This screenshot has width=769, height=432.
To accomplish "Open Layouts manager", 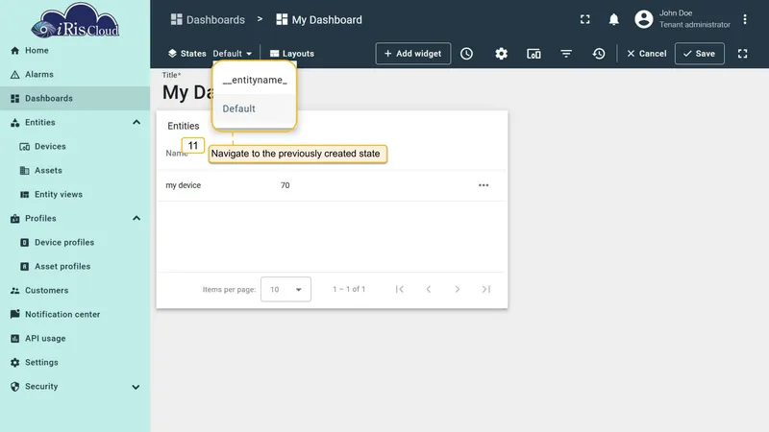I will click(292, 54).
